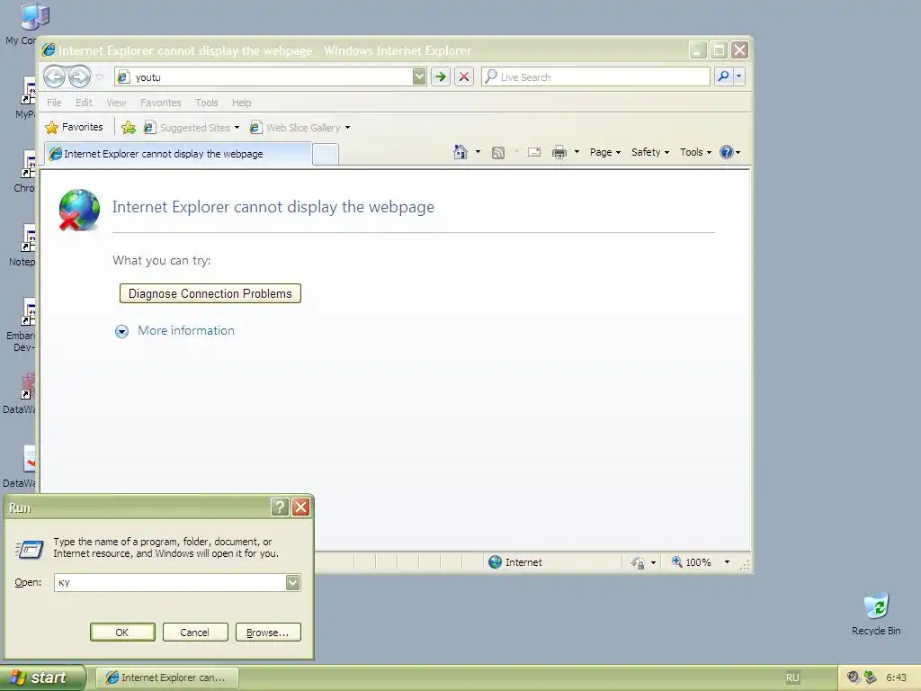The height and width of the screenshot is (691, 921).
Task: Open Suggested Sites link
Action: click(x=187, y=128)
